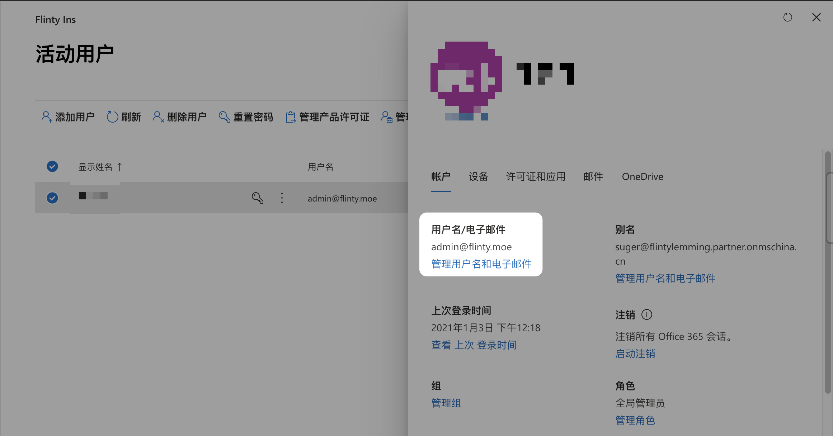This screenshot has width=833, height=436.
Task: Click the Refresh (刷新) toolbar icon
Action: (112, 117)
